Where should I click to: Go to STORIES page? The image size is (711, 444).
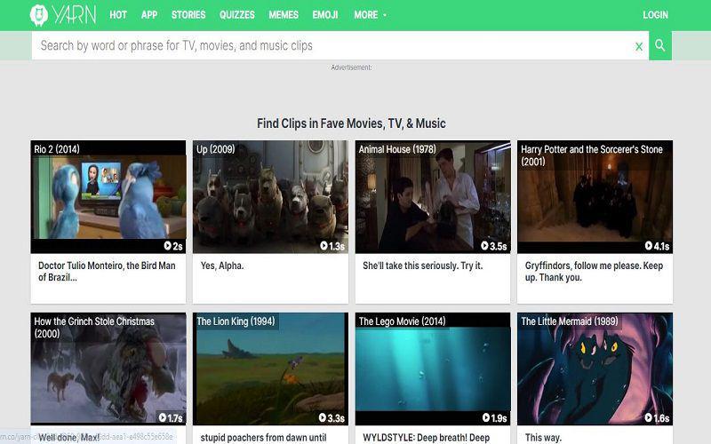[188, 15]
